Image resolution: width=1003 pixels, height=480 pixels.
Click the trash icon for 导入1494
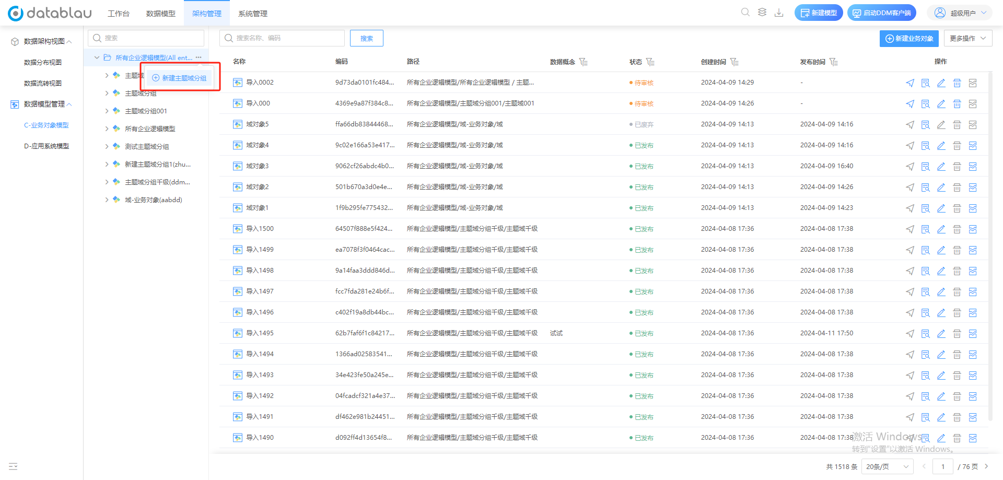point(957,355)
